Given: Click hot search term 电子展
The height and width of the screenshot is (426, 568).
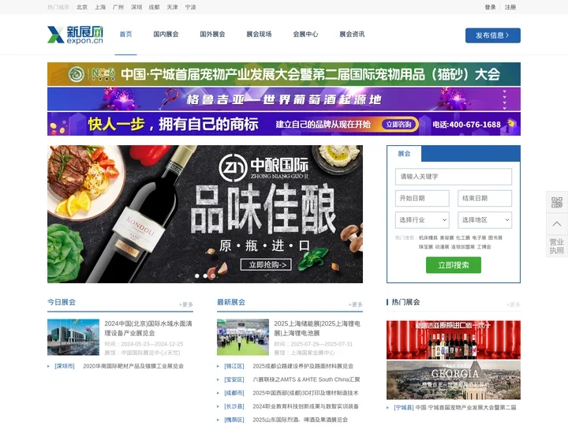Looking at the screenshot, I should tap(479, 237).
